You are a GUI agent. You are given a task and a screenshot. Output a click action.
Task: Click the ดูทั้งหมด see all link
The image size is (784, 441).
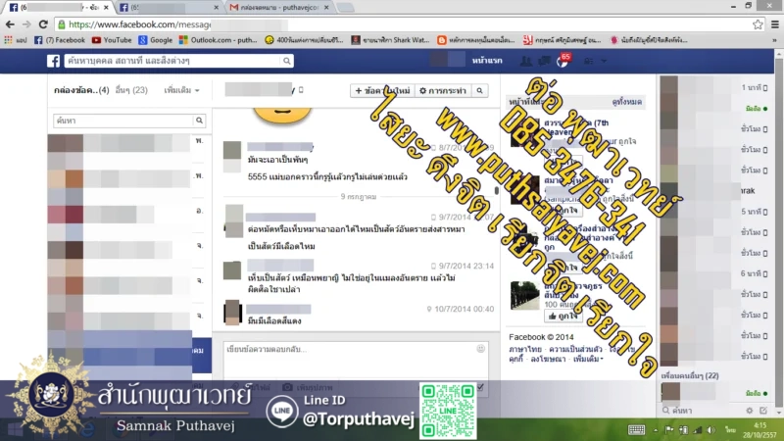(626, 102)
